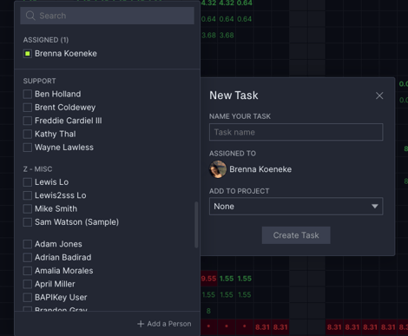Uncheck Brenna Koeneke in Assigned list
Screen dimensions: 408x336
28,54
